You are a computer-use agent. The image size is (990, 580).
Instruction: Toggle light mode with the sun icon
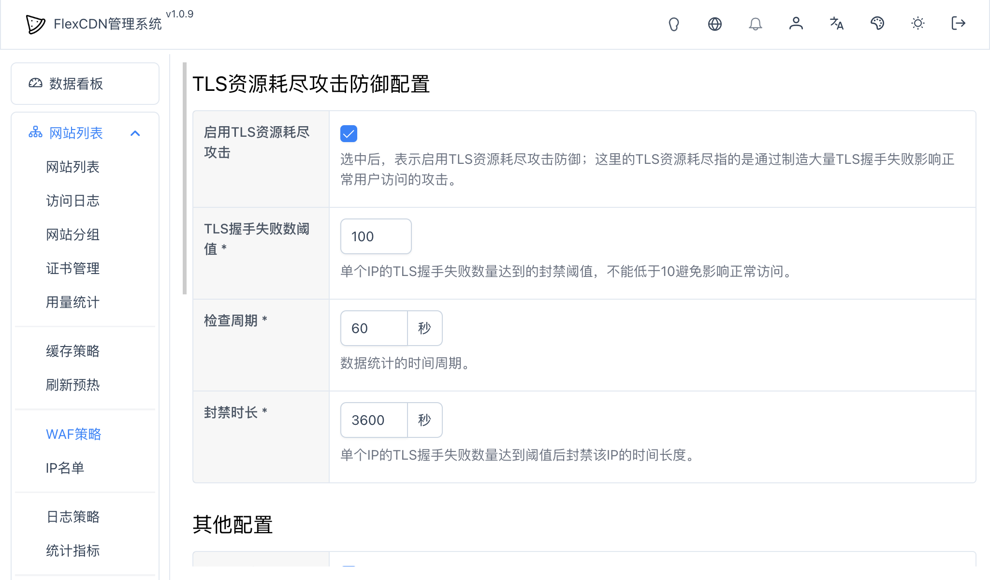(x=918, y=24)
